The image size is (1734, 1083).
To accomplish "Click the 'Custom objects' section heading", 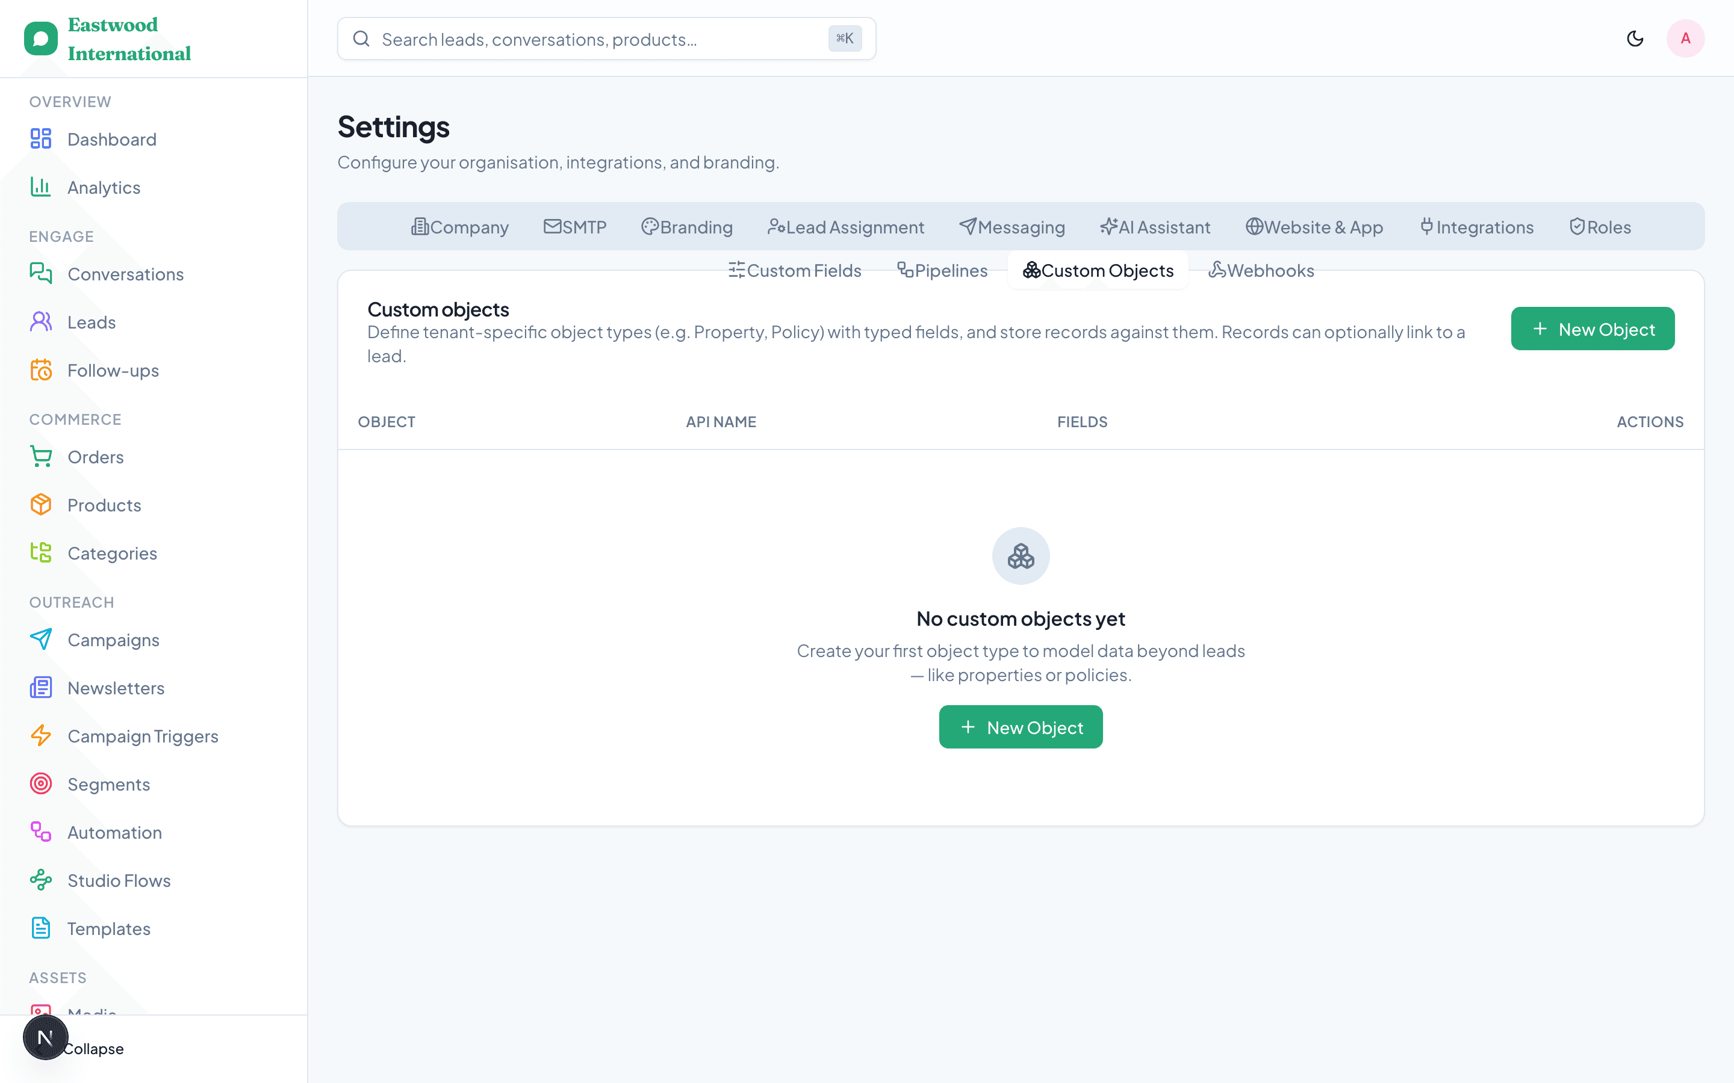I will [438, 309].
